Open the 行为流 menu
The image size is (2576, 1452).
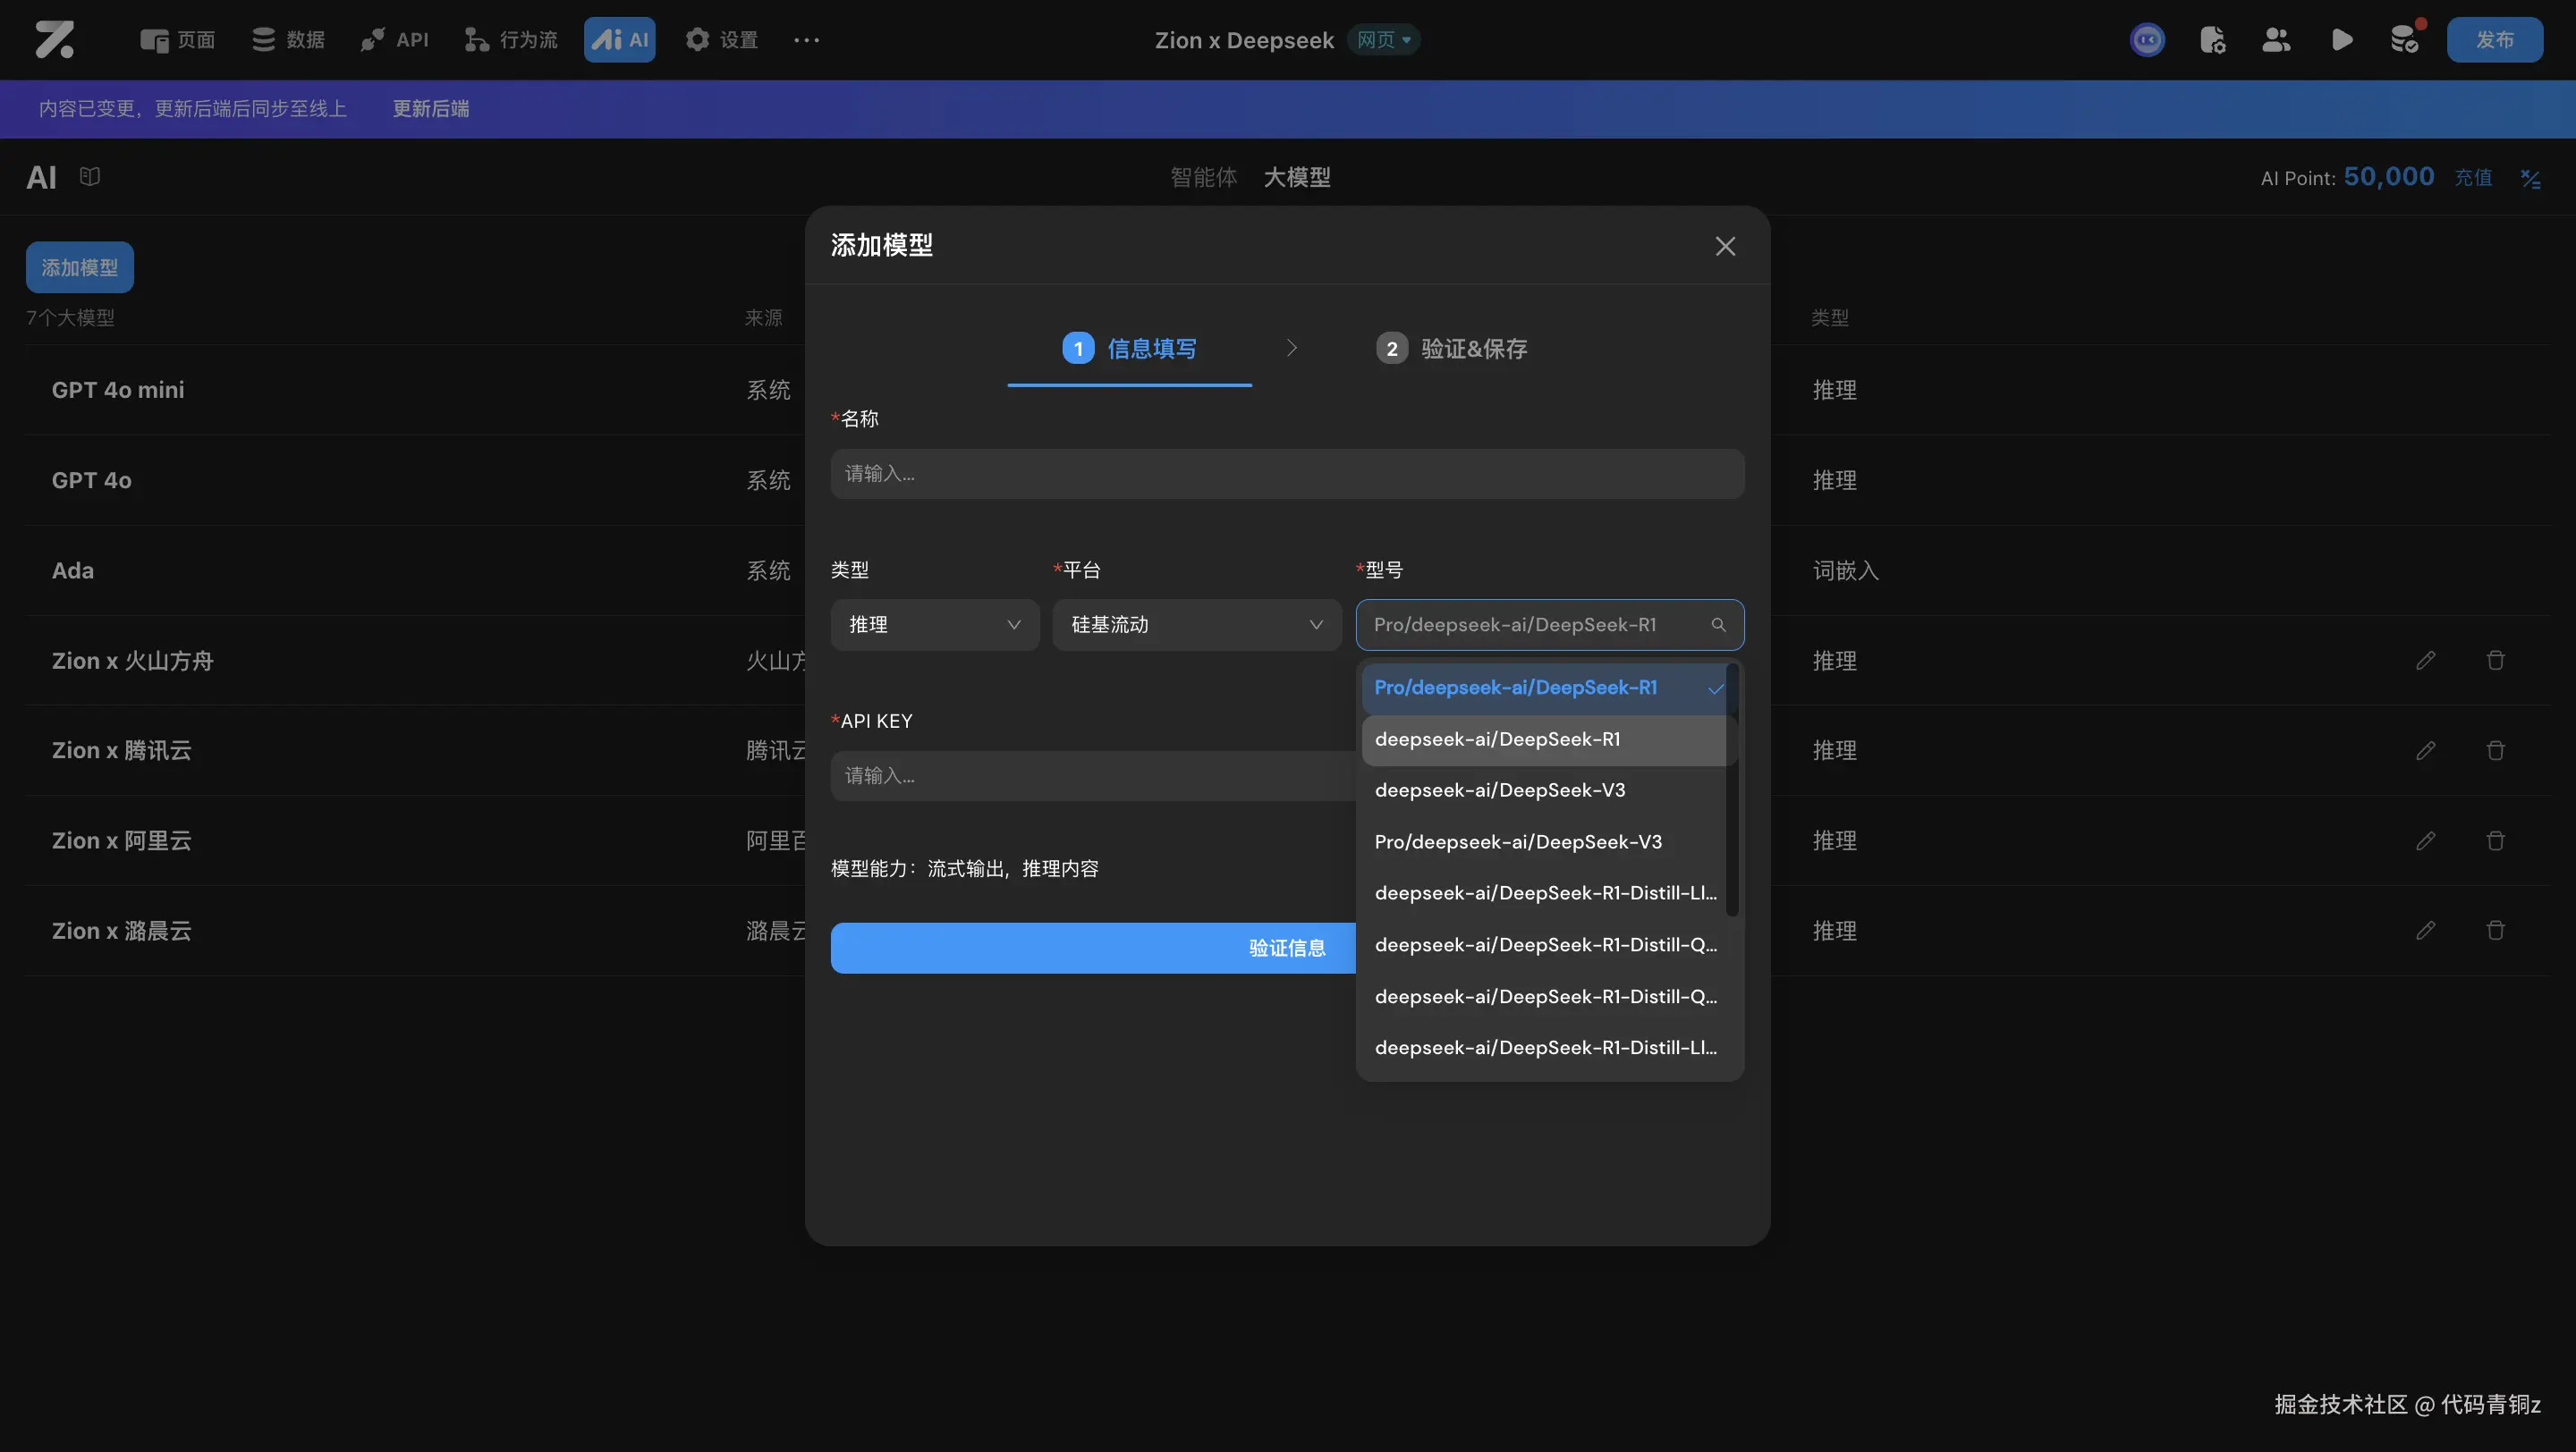tap(511, 40)
